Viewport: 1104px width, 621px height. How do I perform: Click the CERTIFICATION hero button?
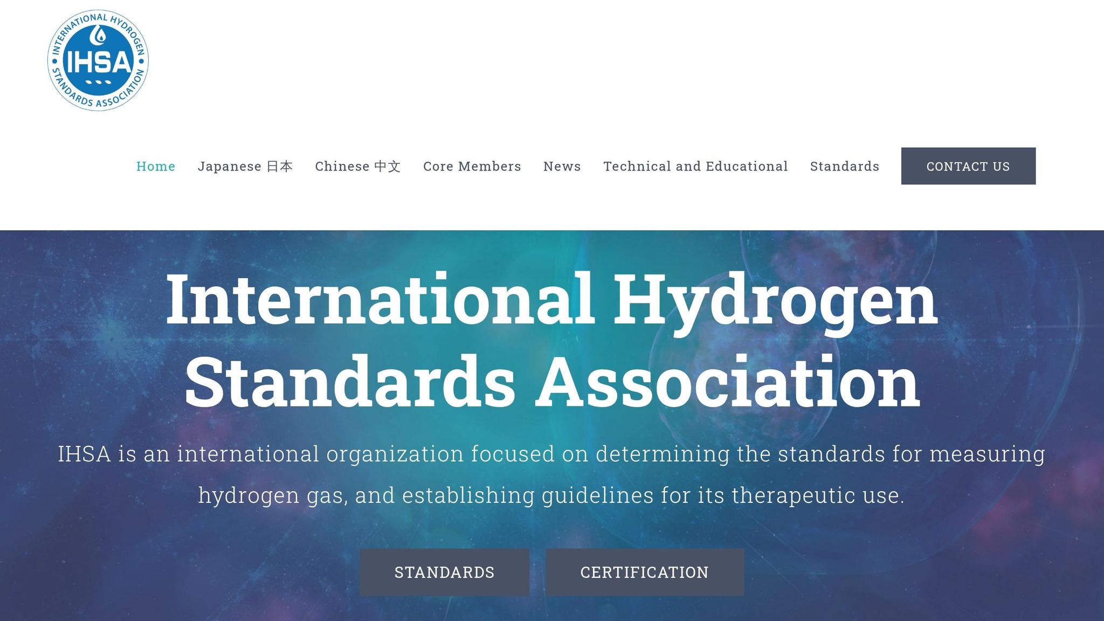(x=645, y=572)
